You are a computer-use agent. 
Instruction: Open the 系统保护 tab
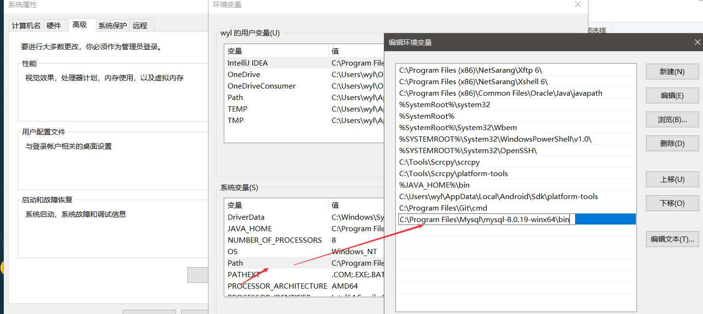113,26
